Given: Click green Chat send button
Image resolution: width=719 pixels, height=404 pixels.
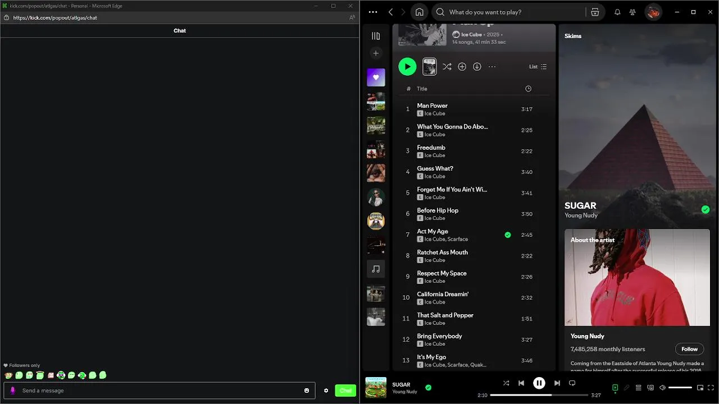Looking at the screenshot, I should click(345, 391).
